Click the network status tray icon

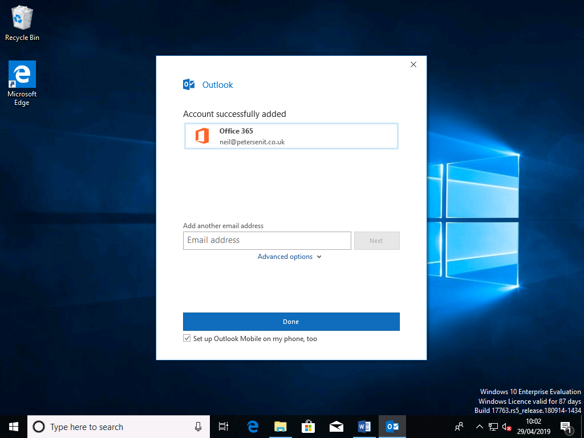click(x=493, y=427)
